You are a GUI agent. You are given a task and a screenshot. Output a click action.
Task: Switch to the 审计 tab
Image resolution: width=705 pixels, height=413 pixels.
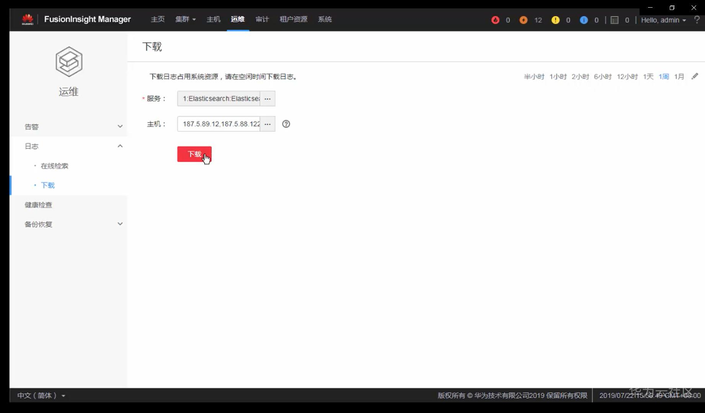(262, 19)
